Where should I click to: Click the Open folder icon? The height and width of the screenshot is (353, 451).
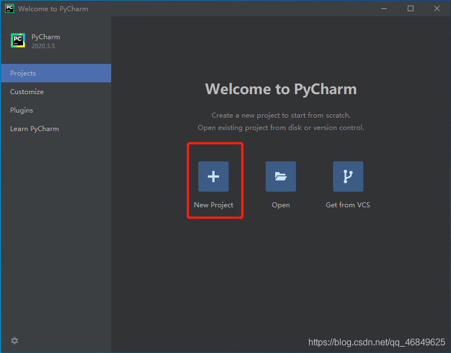(280, 176)
